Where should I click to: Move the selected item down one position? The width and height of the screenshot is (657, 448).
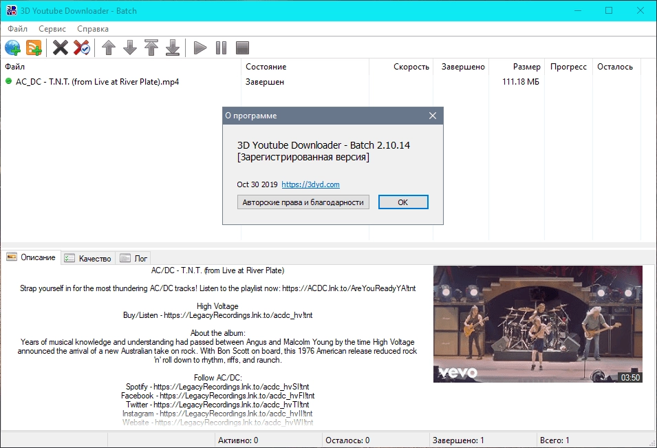[x=130, y=47]
